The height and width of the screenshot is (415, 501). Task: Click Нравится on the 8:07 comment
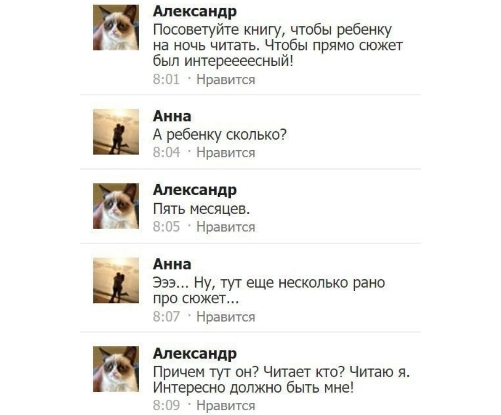[x=225, y=317]
